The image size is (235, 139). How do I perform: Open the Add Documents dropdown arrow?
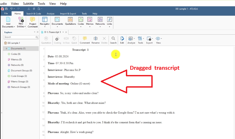click(x=14, y=27)
